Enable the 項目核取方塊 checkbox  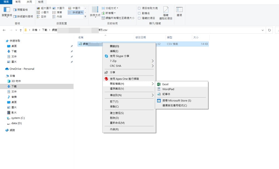coord(139,8)
